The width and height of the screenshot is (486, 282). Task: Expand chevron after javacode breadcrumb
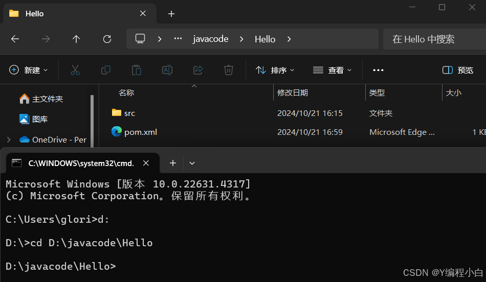tap(241, 39)
